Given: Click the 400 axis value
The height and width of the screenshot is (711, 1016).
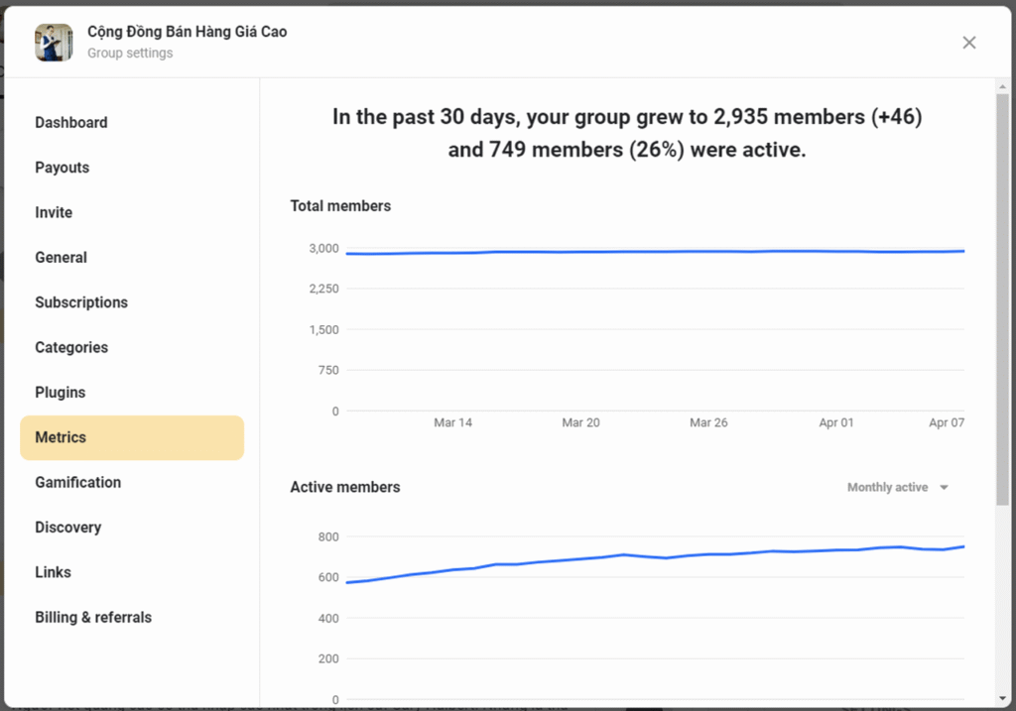Looking at the screenshot, I should (x=328, y=619).
